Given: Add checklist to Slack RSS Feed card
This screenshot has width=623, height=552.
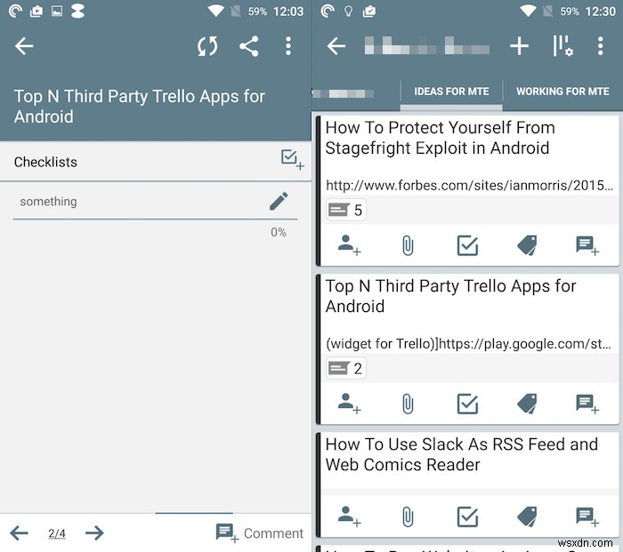Looking at the screenshot, I should (467, 516).
